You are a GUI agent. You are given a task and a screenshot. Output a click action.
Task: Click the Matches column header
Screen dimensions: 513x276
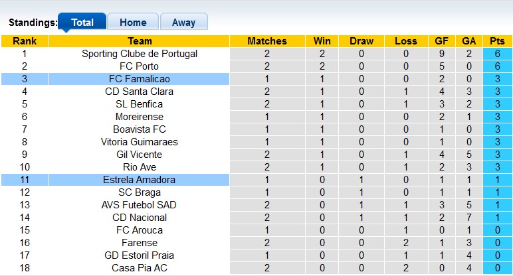pos(266,41)
